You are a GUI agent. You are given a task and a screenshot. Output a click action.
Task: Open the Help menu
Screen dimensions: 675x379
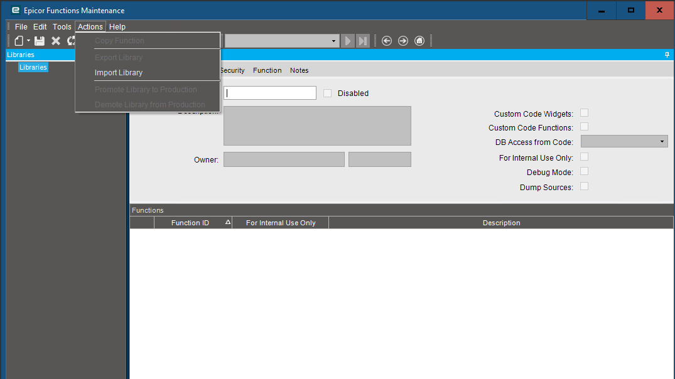117,27
